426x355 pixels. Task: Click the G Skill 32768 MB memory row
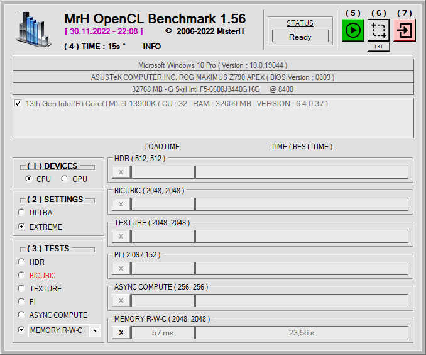click(213, 89)
